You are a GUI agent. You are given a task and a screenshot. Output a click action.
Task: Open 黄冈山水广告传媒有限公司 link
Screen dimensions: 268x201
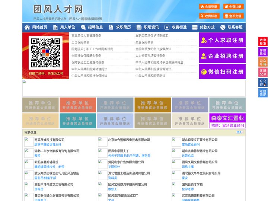point(126,162)
